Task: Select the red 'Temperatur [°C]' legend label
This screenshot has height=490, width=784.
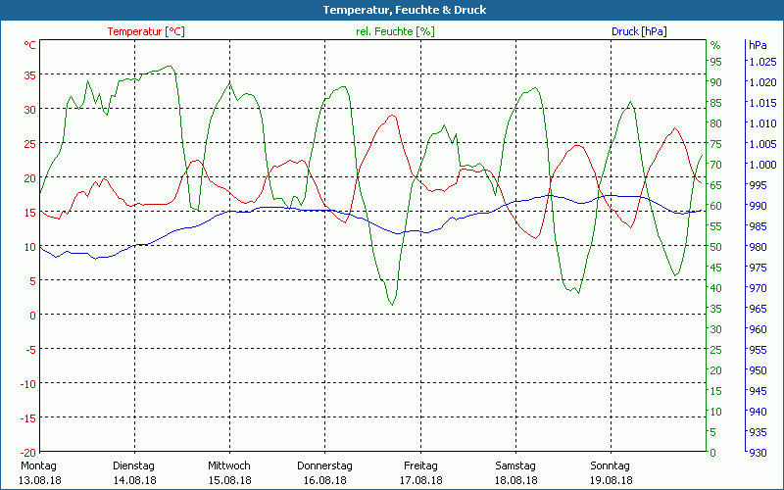Action: (x=146, y=31)
